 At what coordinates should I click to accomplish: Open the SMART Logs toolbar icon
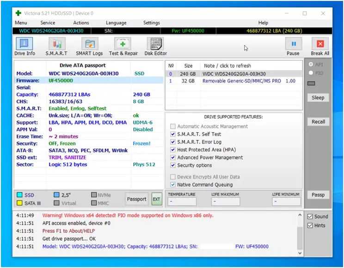(90, 43)
